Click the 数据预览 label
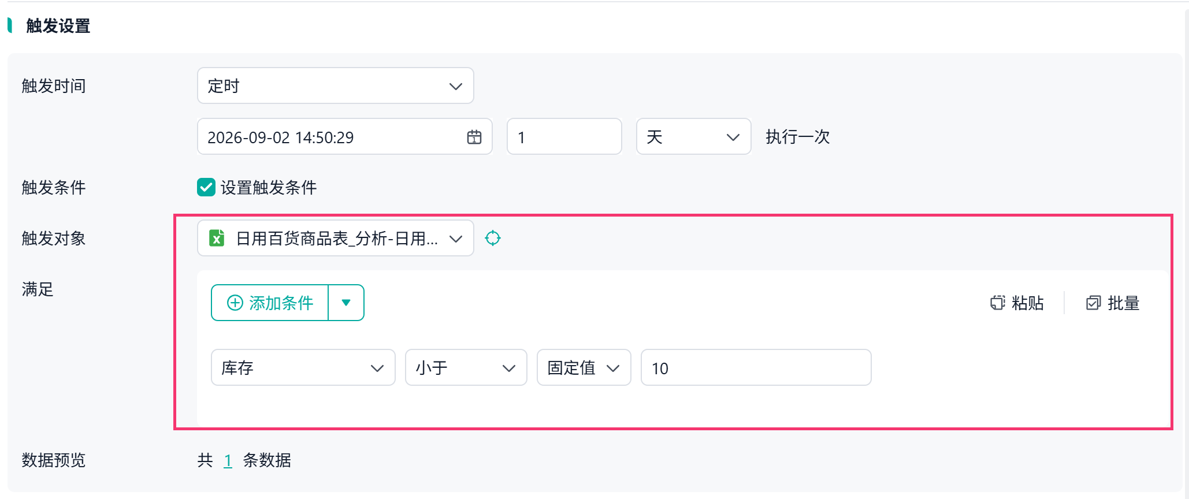This screenshot has height=499, width=1189. 54,460
